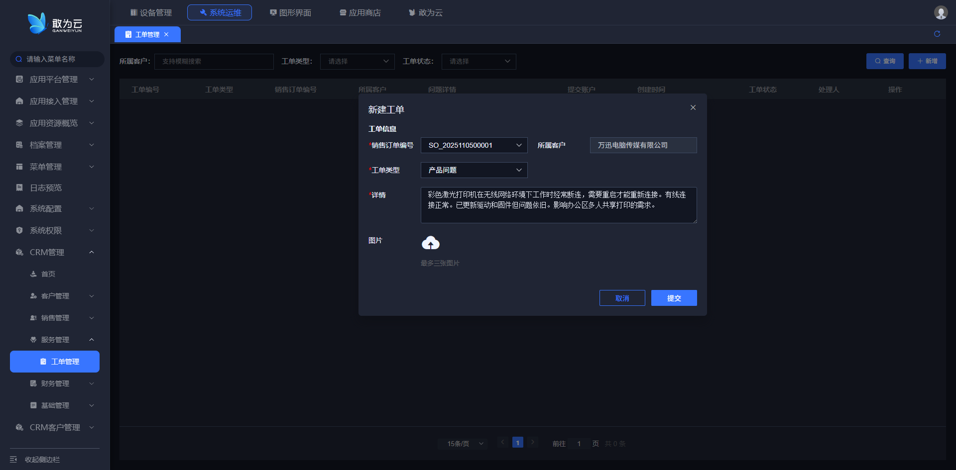Open the 销售订单编号 dropdown
Image resolution: width=956 pixels, height=470 pixels.
(x=474, y=145)
